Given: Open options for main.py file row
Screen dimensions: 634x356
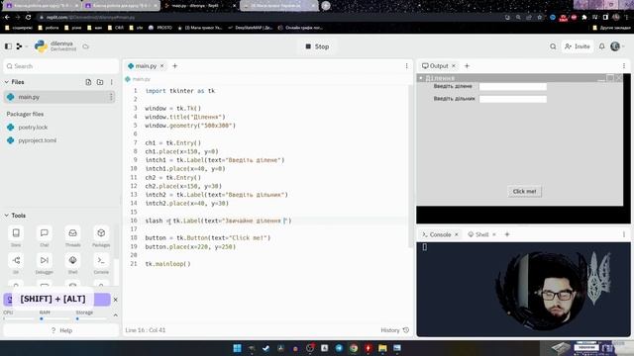Looking at the screenshot, I should pyautogui.click(x=111, y=97).
